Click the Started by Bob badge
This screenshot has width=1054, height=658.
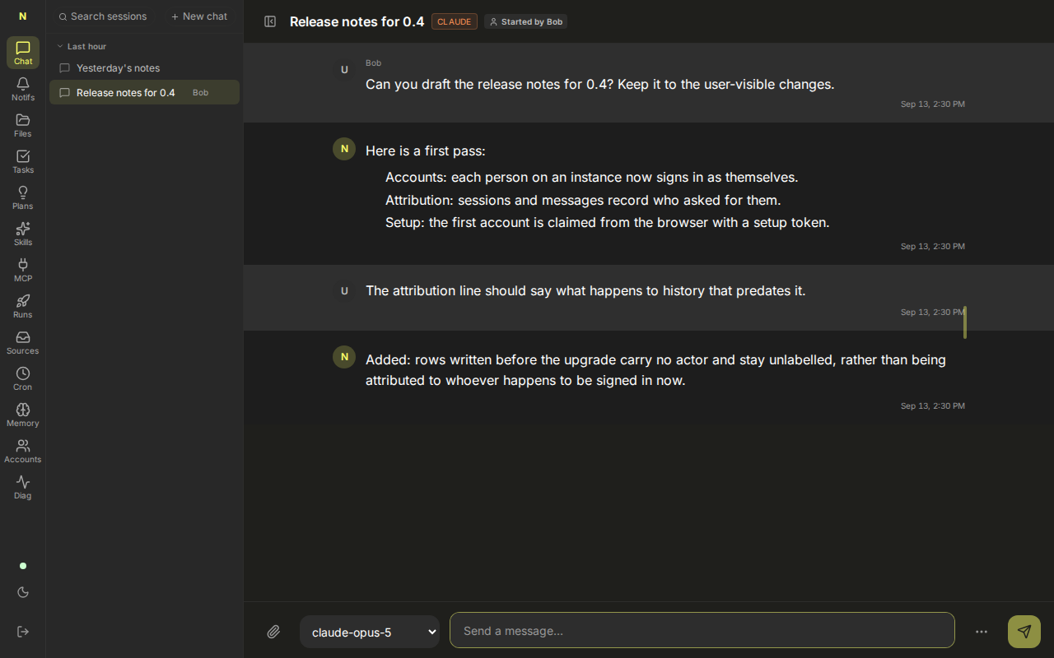click(x=525, y=21)
